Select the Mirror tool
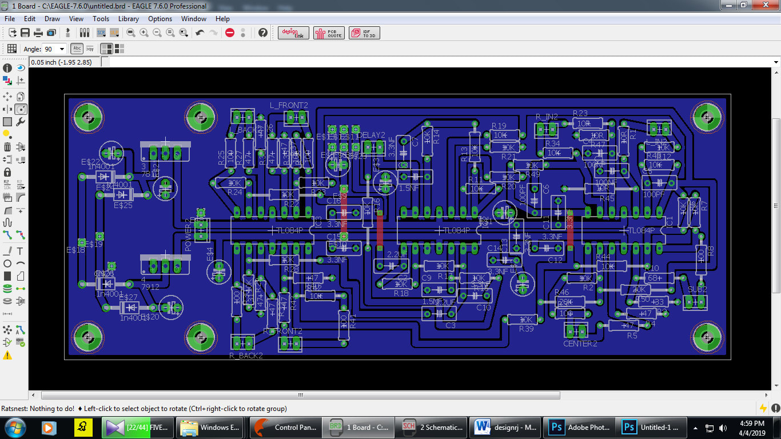The height and width of the screenshot is (439, 781). pos(7,109)
